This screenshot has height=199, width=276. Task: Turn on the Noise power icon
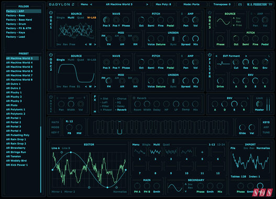(51, 97)
